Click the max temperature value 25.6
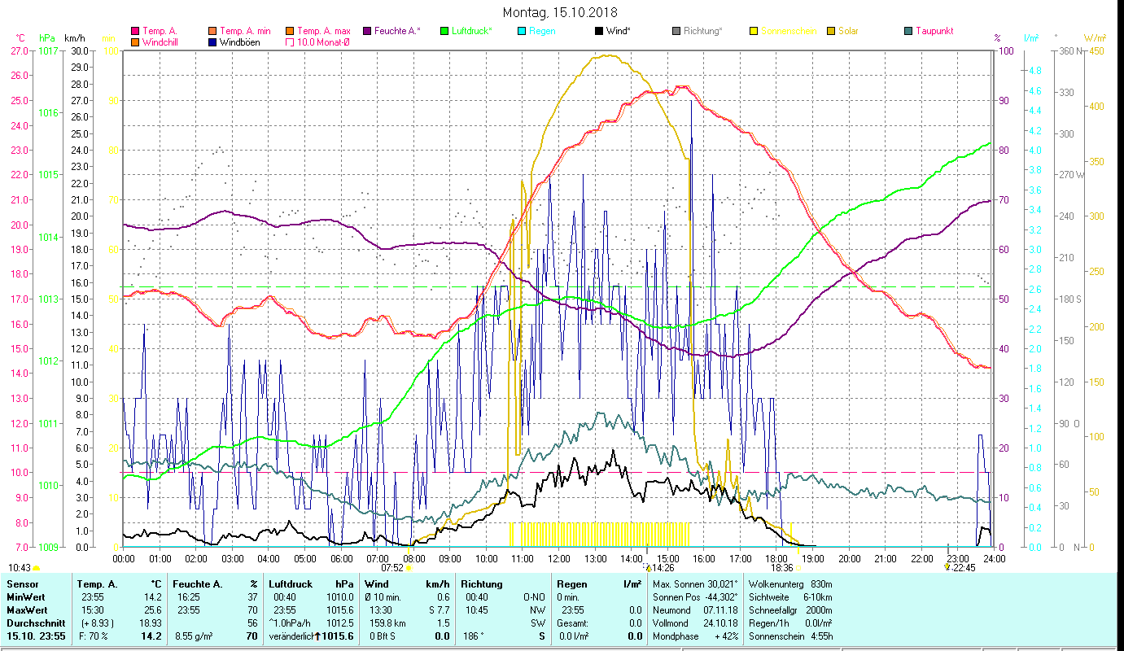 click(152, 609)
